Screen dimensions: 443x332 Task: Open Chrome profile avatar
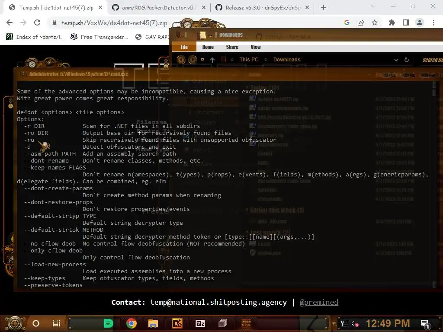coord(420,22)
